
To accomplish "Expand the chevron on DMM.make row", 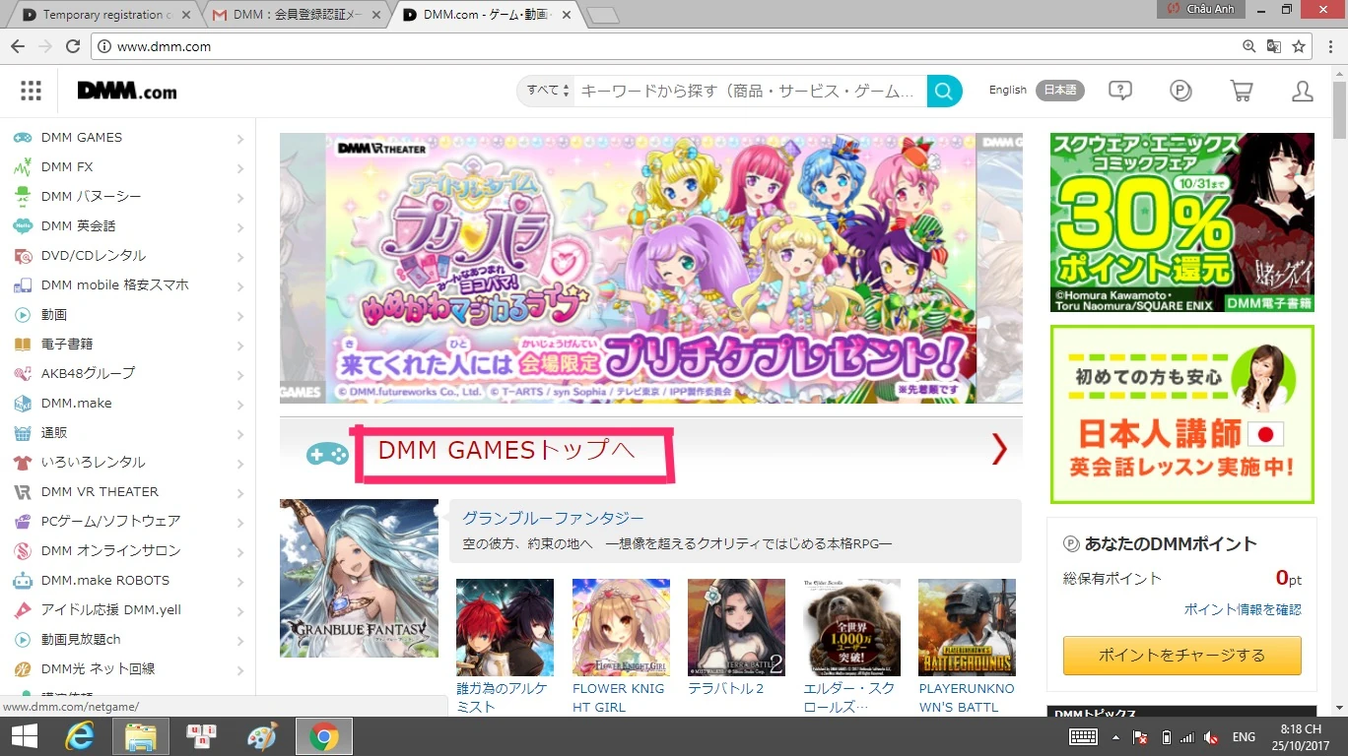I will click(x=240, y=405).
